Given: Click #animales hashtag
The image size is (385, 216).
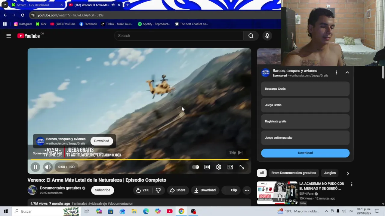Looking at the screenshot, I should [79, 203].
